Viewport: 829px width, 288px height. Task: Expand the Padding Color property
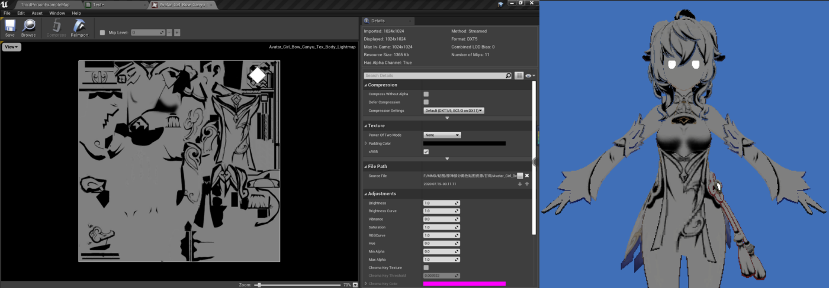(x=366, y=143)
